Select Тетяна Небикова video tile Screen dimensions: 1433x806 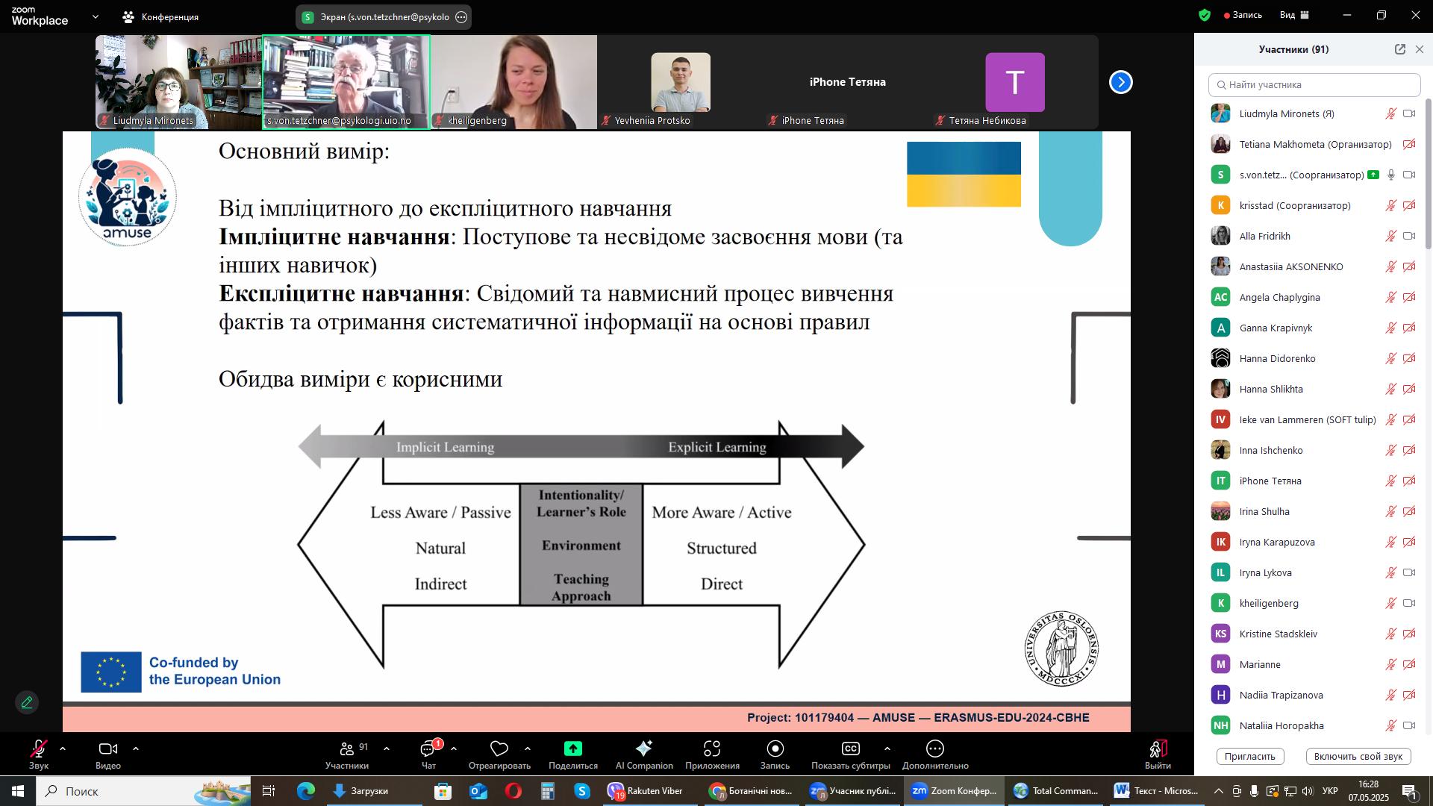tap(1015, 82)
